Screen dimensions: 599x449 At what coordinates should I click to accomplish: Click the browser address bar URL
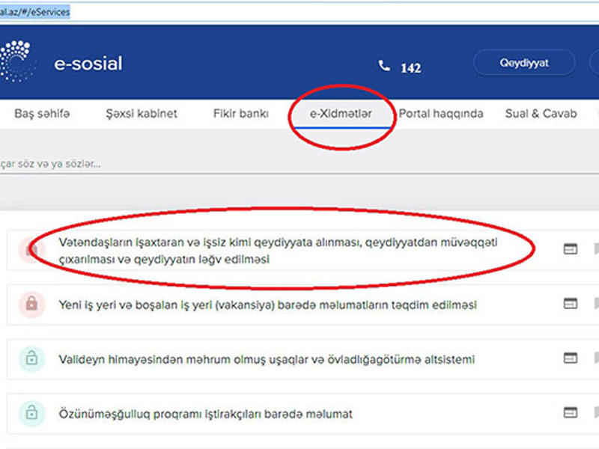34,12
